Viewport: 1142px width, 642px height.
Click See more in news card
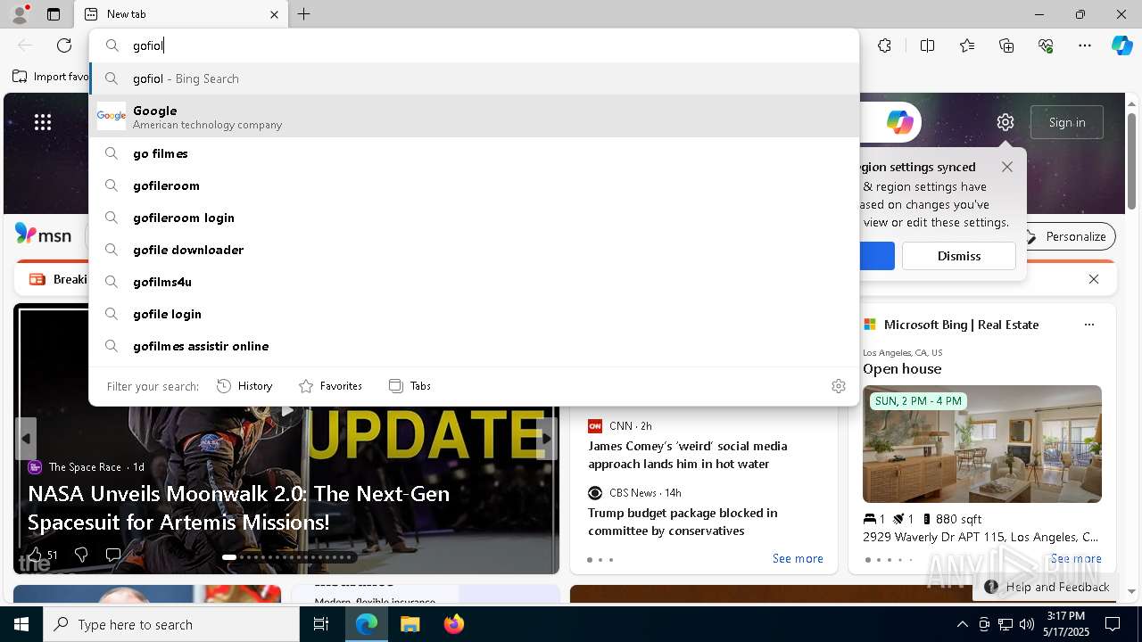coord(798,559)
